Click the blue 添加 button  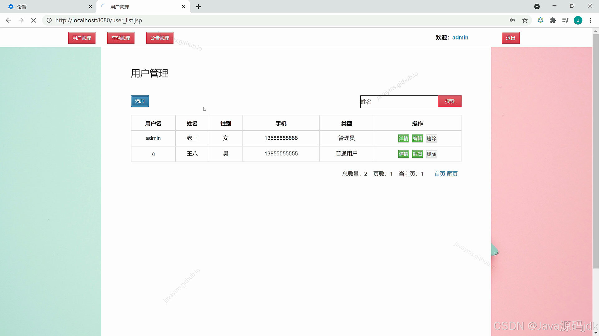(140, 101)
